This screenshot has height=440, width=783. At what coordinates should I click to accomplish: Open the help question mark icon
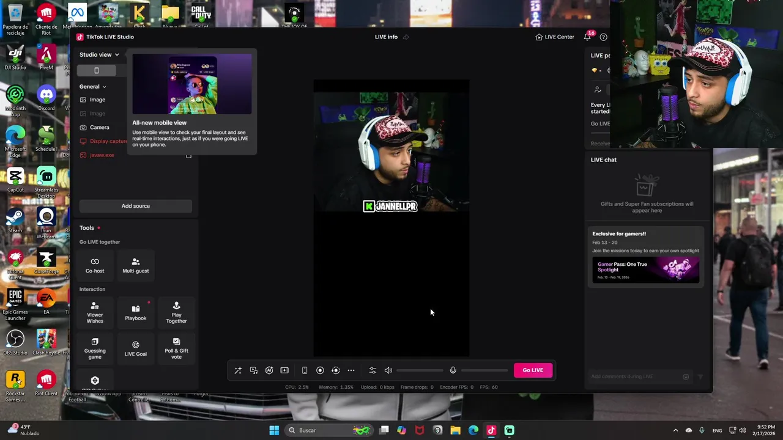click(x=603, y=37)
